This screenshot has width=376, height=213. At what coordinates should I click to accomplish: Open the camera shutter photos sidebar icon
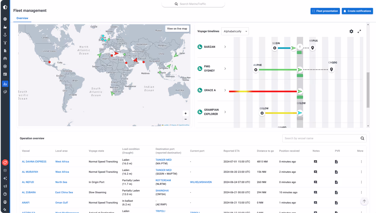5,66
